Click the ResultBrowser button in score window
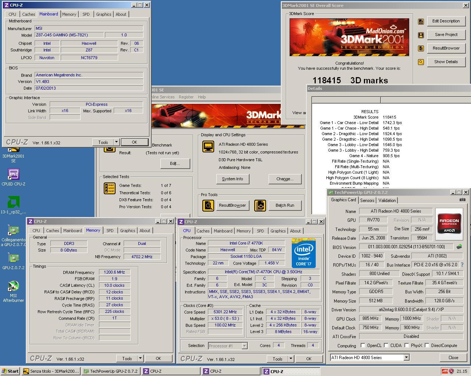This screenshot has height=376, width=471. click(446, 48)
